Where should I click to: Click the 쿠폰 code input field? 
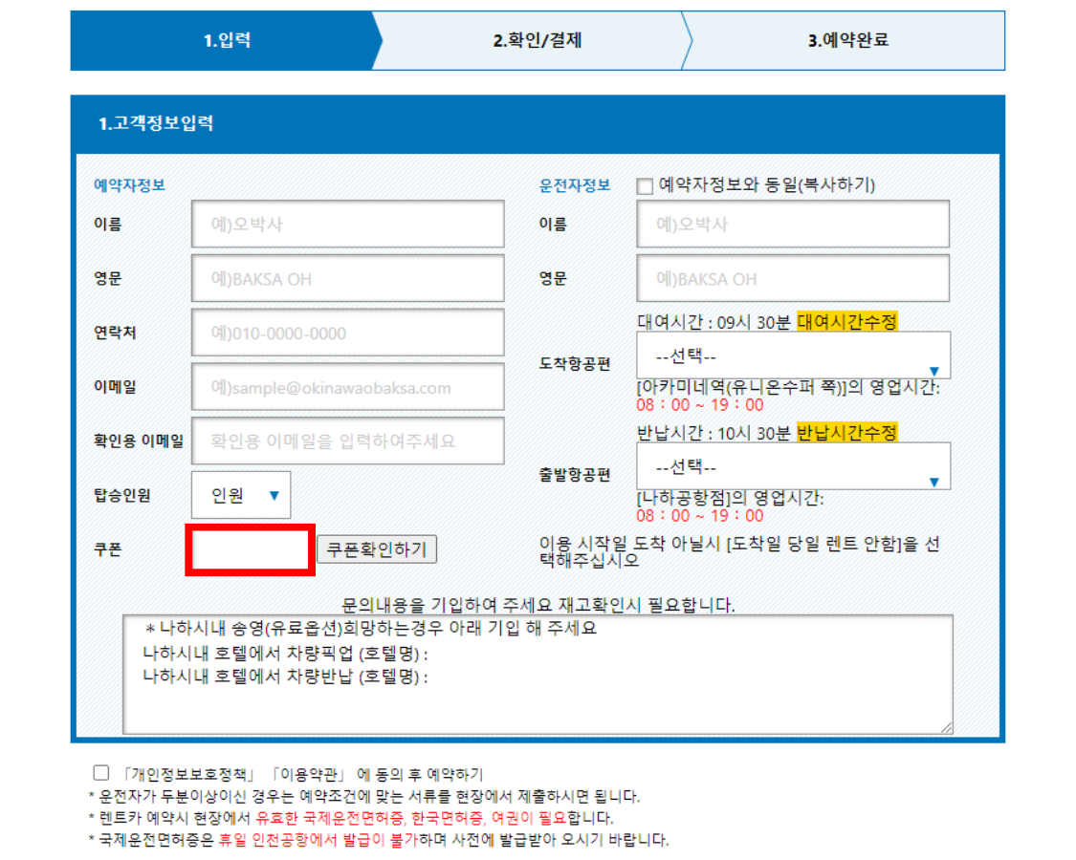[250, 549]
